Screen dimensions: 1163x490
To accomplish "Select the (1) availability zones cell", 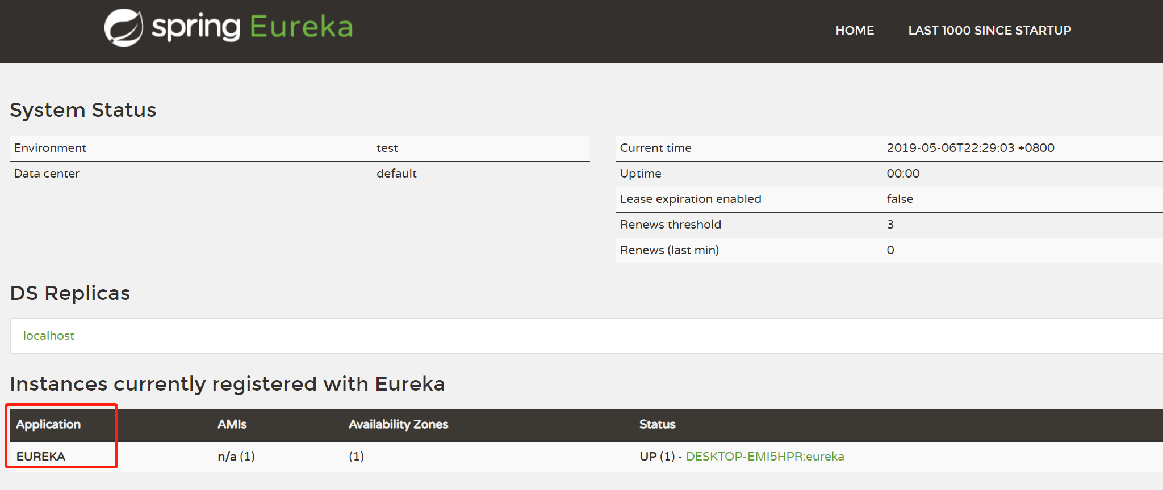I will (x=356, y=457).
